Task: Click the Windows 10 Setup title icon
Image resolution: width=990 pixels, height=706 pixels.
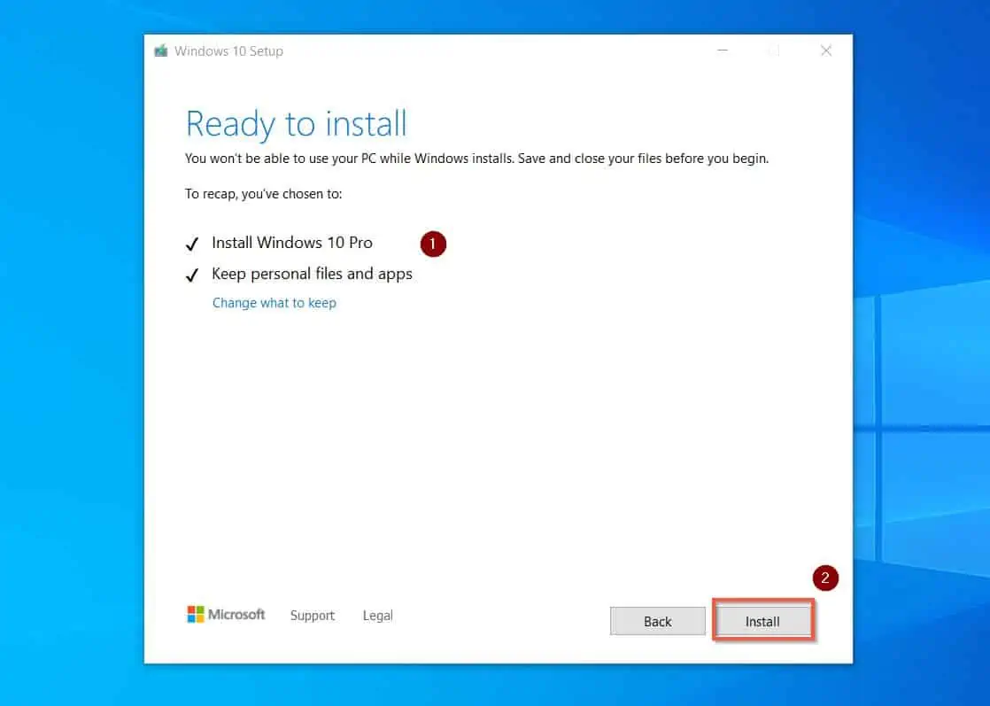Action: 161,51
